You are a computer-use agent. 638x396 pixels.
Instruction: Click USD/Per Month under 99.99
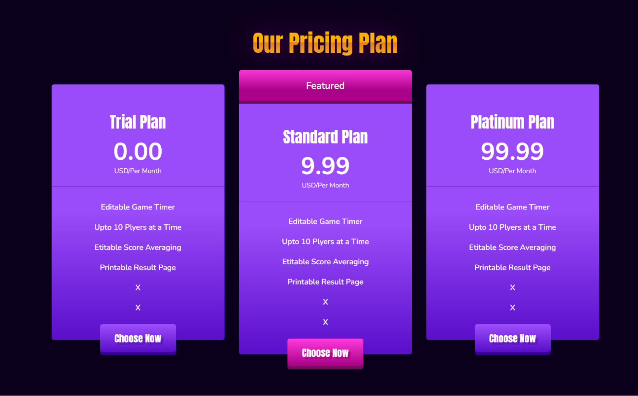512,171
